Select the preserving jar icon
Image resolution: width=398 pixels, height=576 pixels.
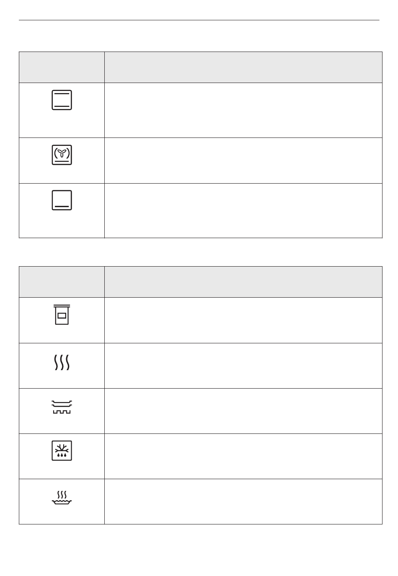click(x=62, y=314)
